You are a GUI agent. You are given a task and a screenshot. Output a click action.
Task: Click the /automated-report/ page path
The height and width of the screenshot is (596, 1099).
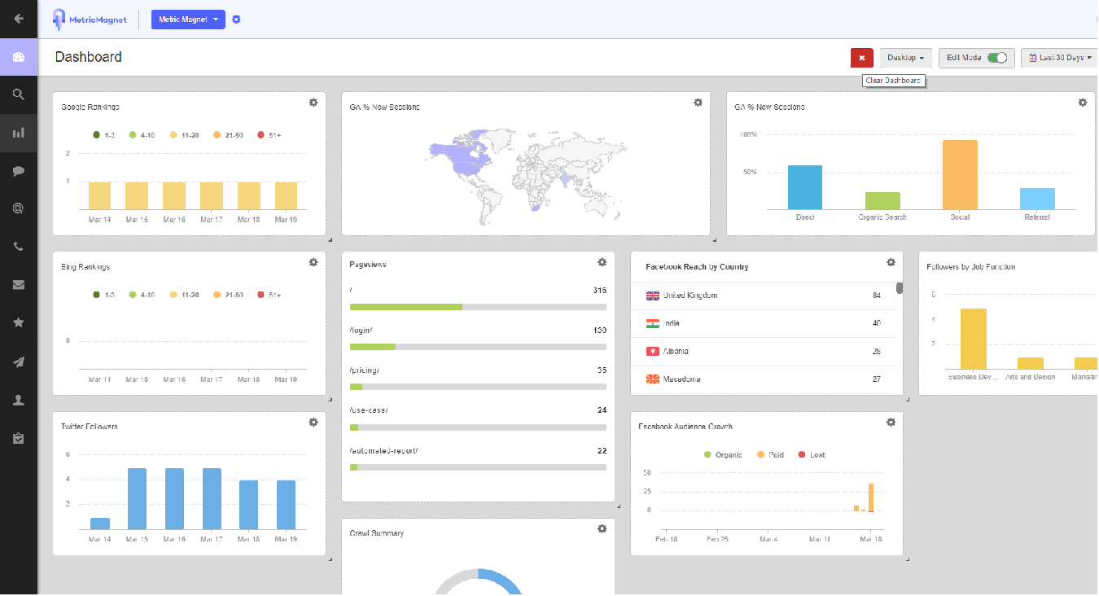point(383,450)
